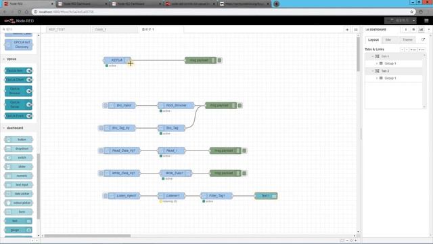Viewport: 433px width, 244px height.
Task: Trigger the Listen_Inject1 inject button
Action: (x=106, y=196)
